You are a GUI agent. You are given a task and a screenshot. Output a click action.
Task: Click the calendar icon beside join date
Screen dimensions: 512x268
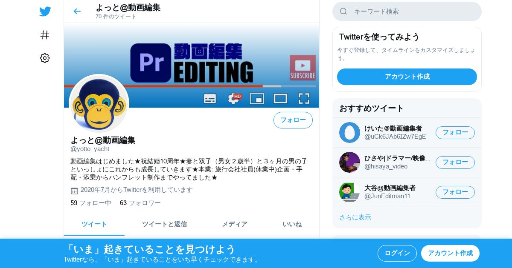pos(74,191)
